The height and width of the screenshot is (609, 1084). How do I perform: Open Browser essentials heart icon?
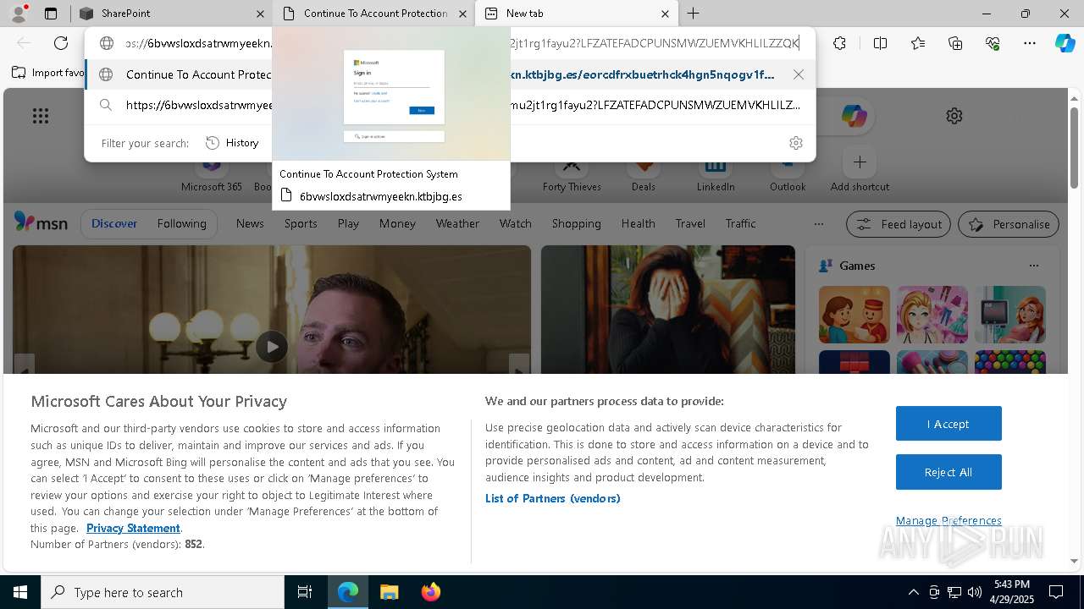993,43
